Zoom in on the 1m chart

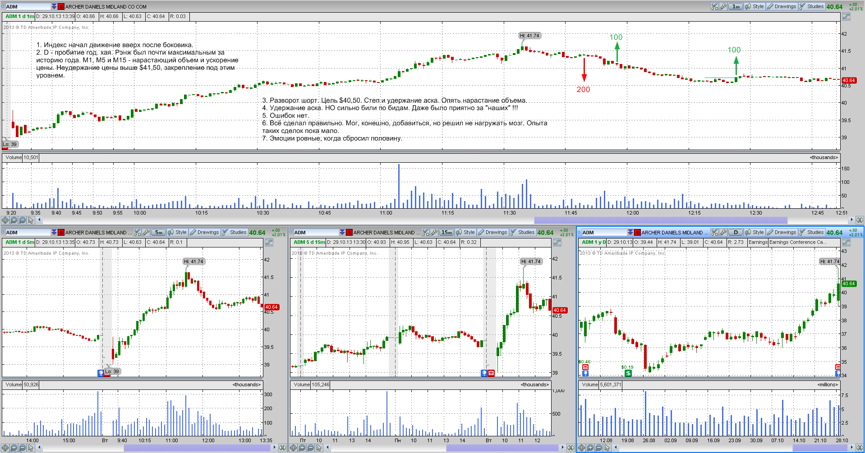click(14, 220)
